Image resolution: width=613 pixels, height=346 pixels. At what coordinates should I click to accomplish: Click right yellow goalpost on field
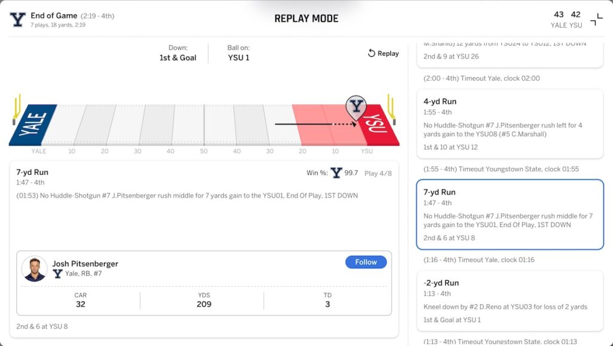click(392, 108)
